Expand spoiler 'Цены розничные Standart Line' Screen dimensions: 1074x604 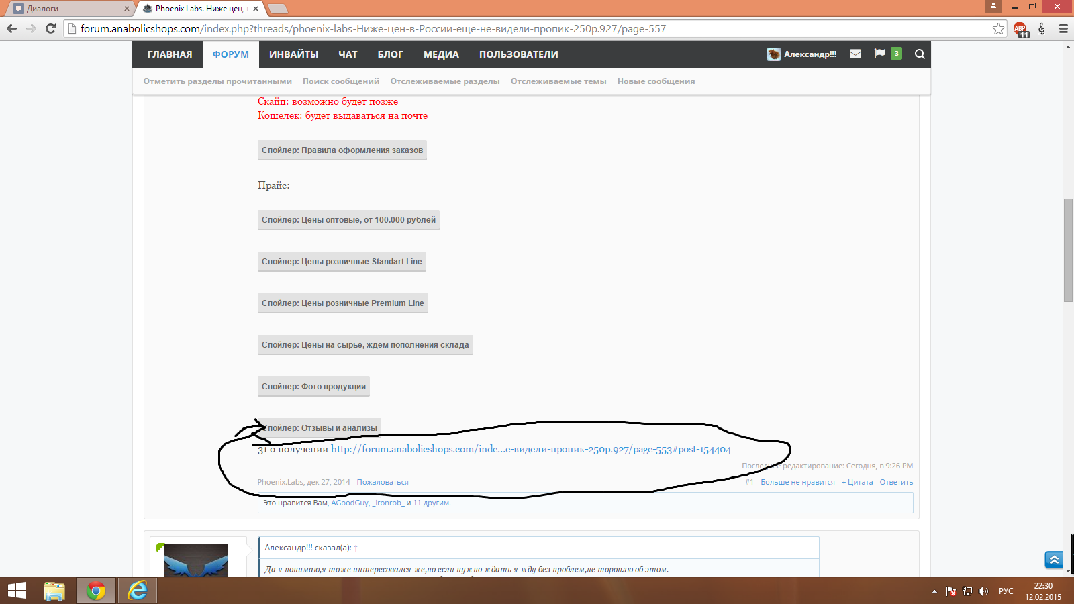(342, 262)
